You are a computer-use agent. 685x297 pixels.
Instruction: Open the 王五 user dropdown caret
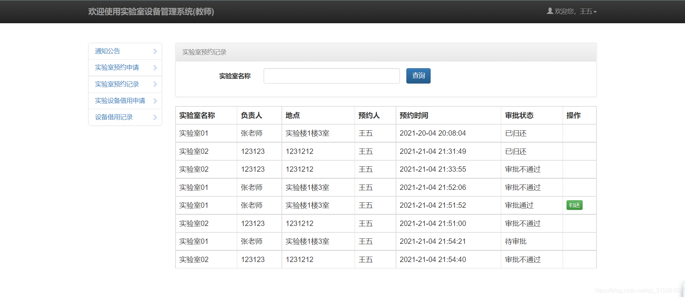coord(595,12)
